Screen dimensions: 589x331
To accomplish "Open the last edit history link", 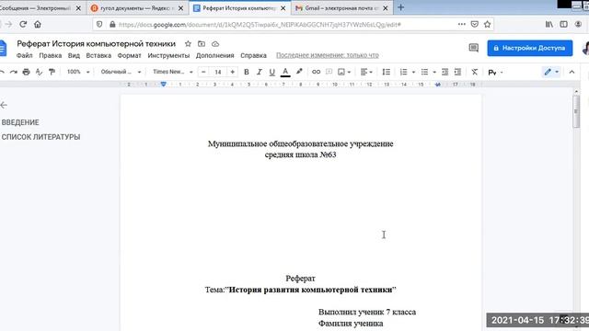I will pos(328,55).
